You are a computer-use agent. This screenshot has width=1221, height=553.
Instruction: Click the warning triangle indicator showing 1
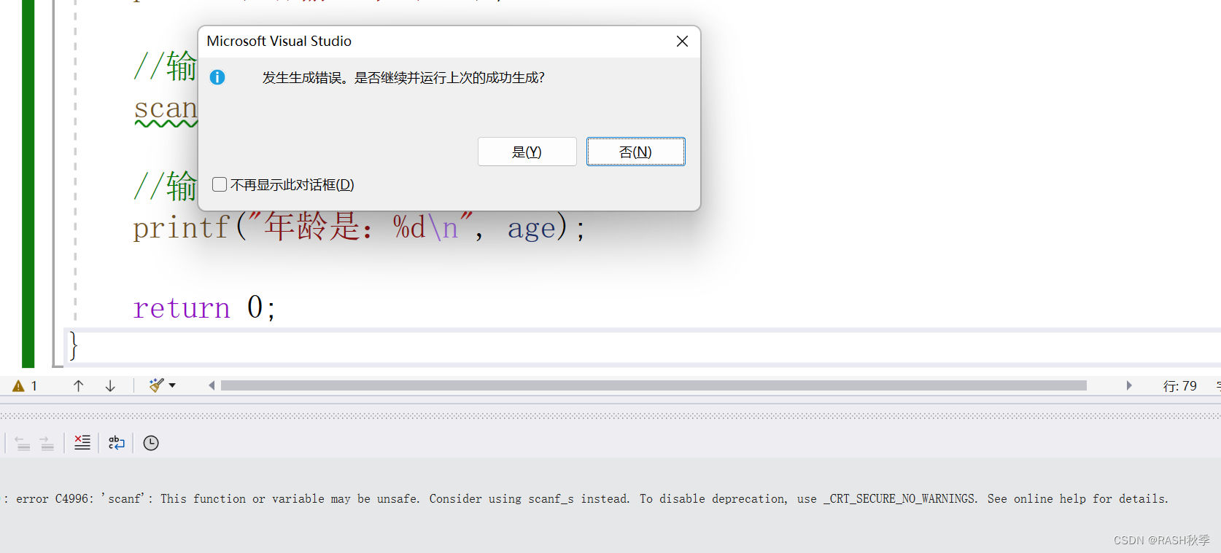click(25, 386)
